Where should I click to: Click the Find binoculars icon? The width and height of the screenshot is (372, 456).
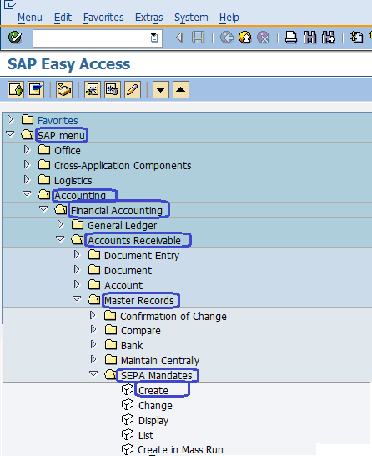pos(309,38)
